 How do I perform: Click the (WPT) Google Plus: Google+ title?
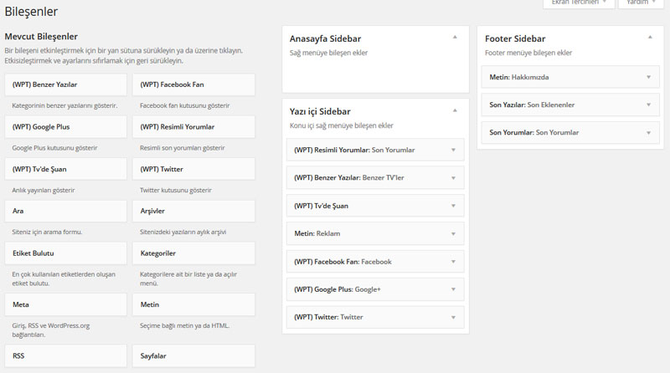pyautogui.click(x=338, y=289)
